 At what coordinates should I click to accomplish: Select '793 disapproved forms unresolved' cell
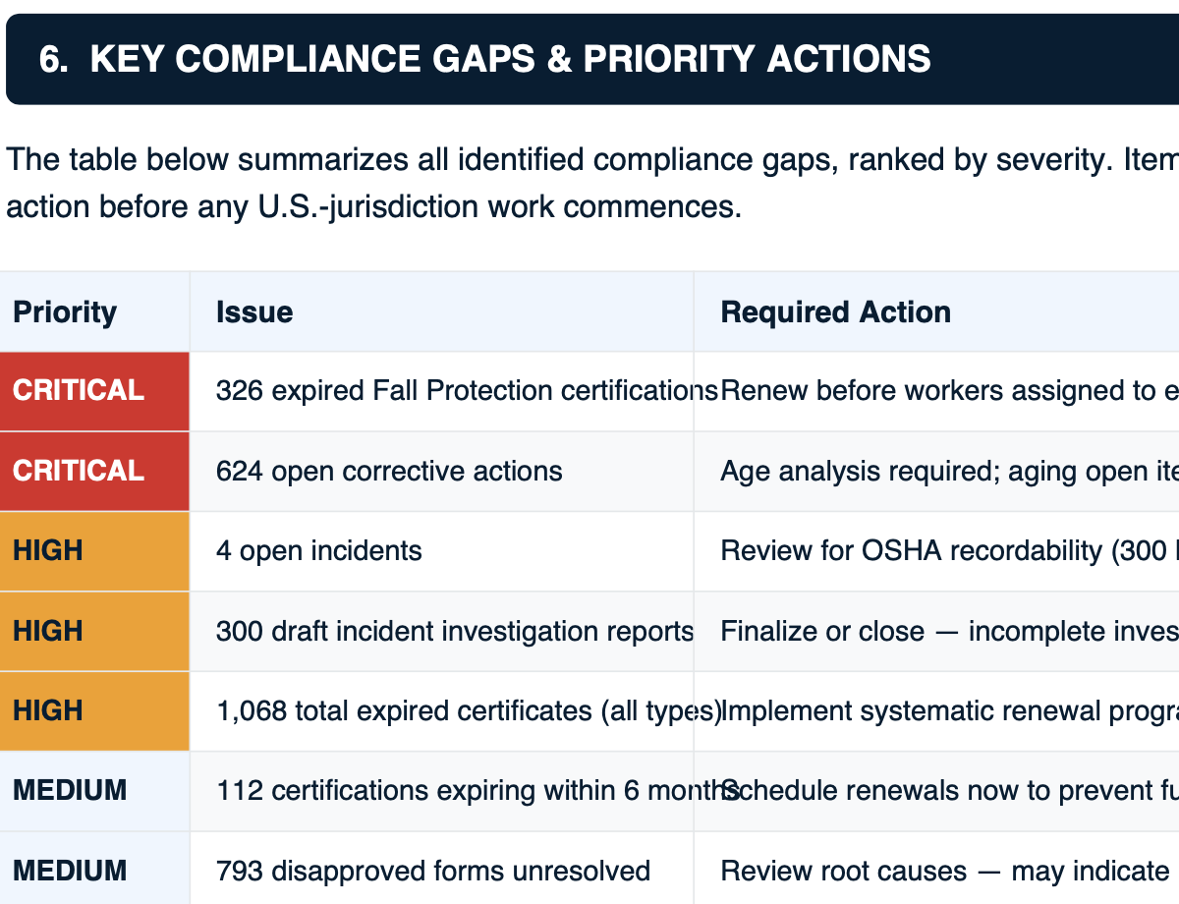coord(441,869)
